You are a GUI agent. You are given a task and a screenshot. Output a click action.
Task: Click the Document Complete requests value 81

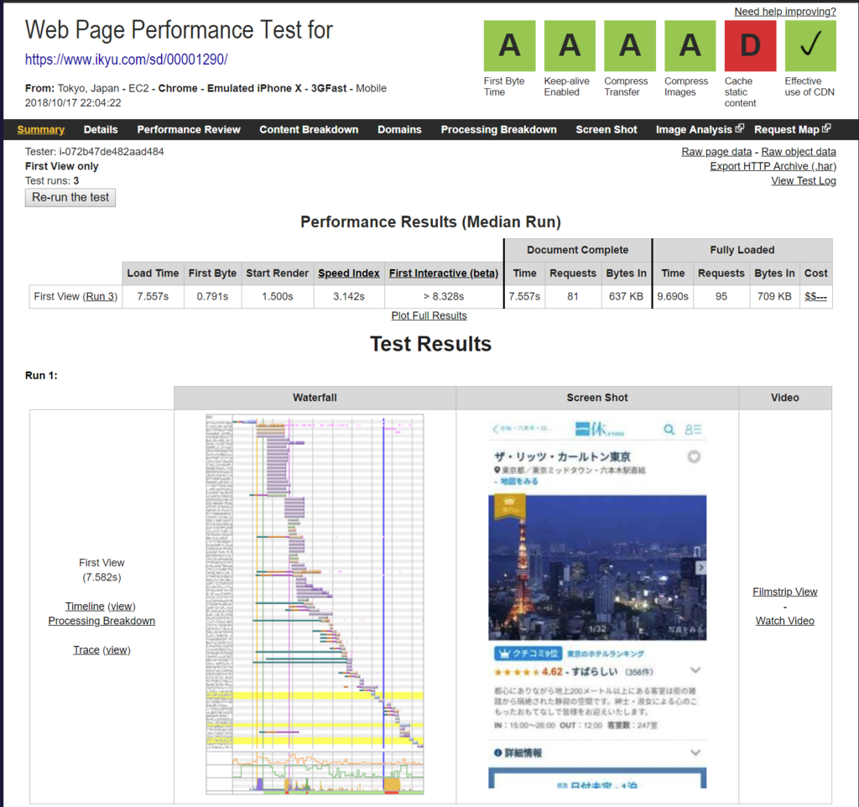pyautogui.click(x=572, y=296)
